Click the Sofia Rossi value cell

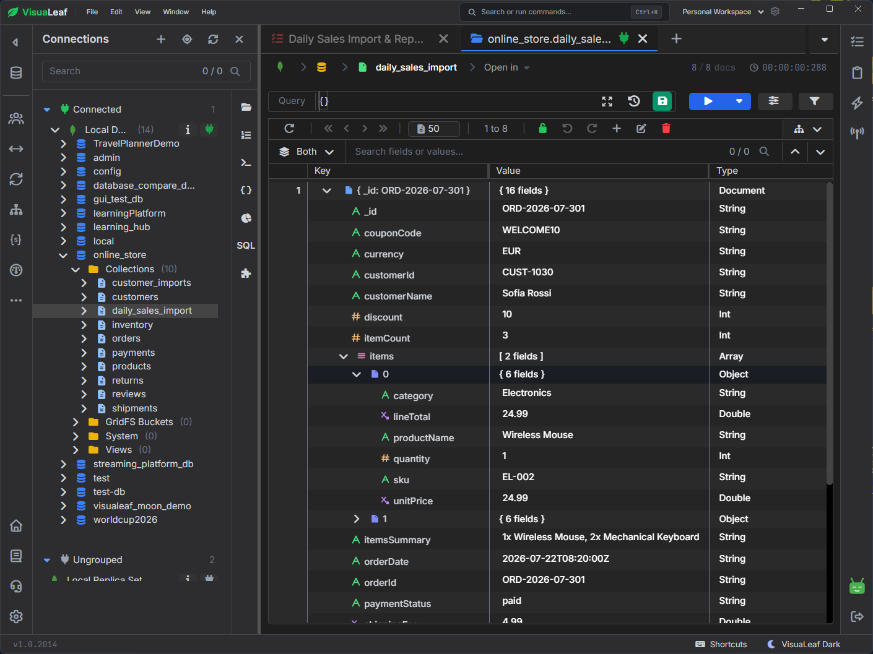(x=526, y=293)
